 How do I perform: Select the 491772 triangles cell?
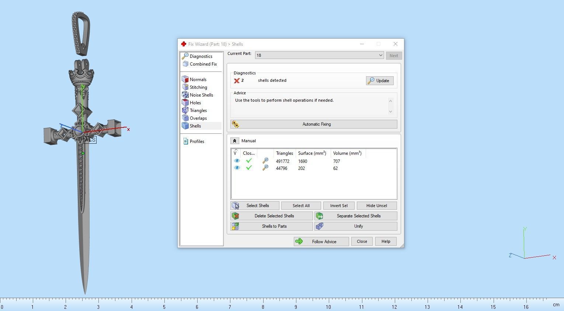[282, 161]
